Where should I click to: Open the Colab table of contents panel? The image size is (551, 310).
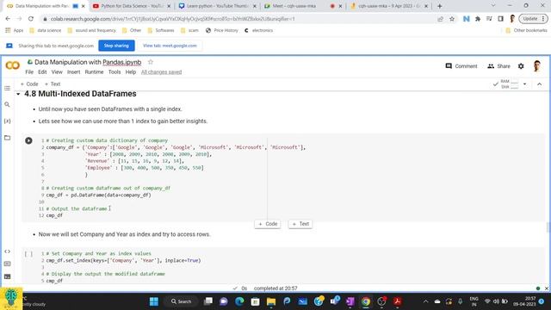[x=8, y=88]
